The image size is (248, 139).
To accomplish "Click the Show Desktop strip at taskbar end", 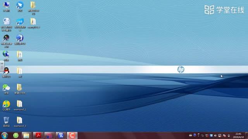I will pyautogui.click(x=247, y=136).
